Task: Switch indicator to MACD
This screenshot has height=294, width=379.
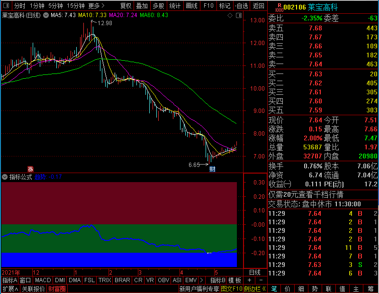Action: tap(43, 280)
